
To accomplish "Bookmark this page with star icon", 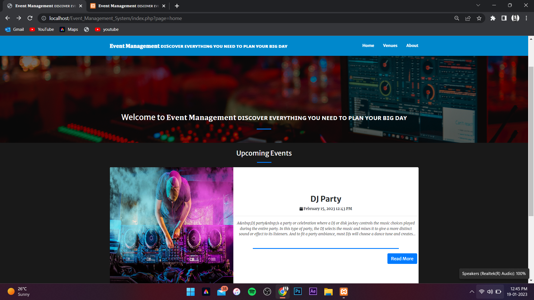I will pos(479,18).
